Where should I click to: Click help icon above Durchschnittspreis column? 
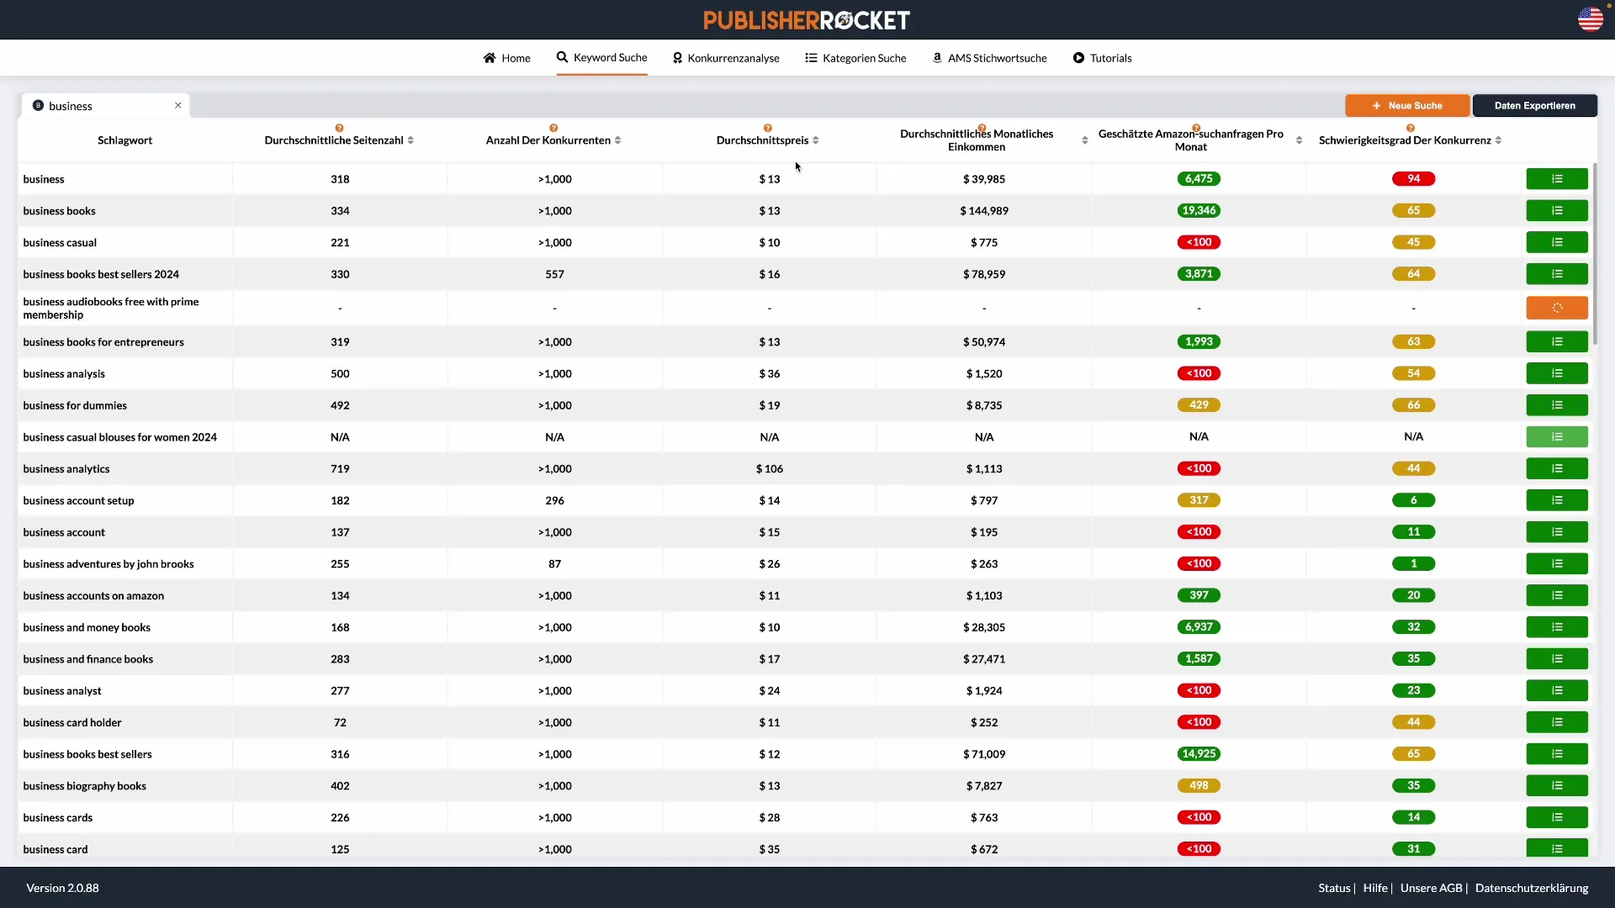767,128
